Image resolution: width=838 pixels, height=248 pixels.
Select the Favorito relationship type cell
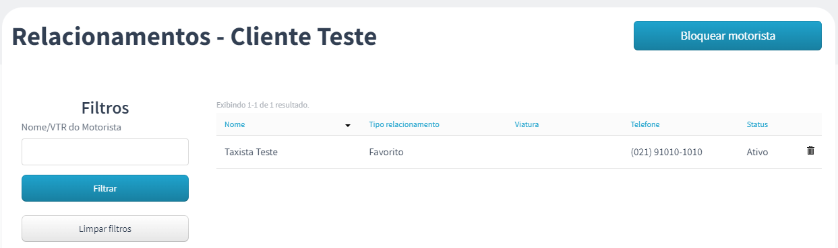[x=386, y=152]
